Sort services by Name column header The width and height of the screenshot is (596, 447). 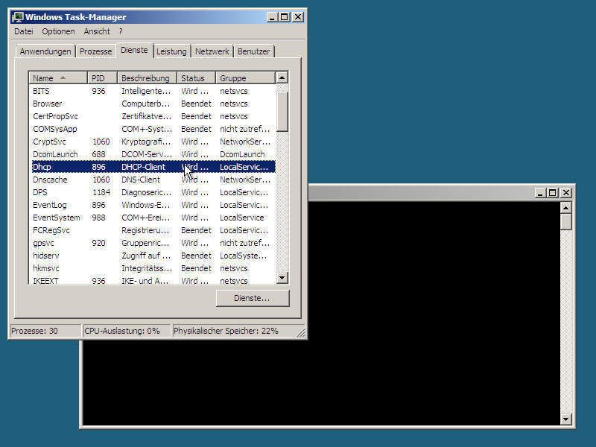pyautogui.click(x=58, y=78)
